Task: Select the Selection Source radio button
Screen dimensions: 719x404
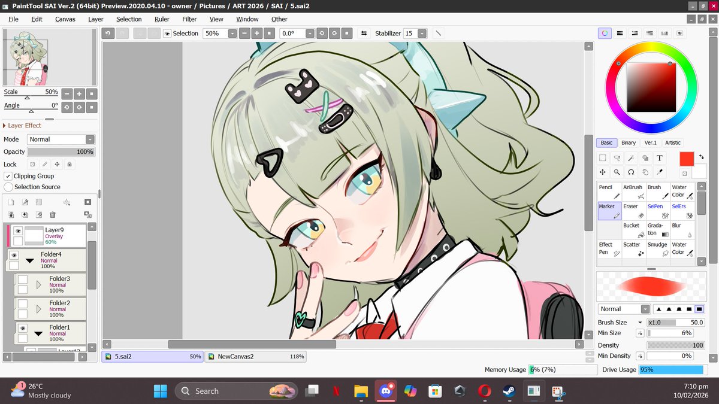Action: coord(8,187)
